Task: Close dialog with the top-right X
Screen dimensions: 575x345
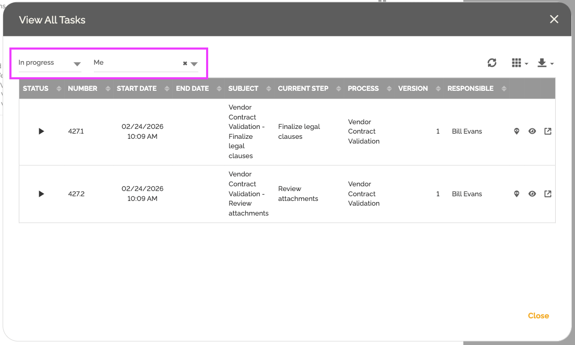Action: click(x=554, y=19)
